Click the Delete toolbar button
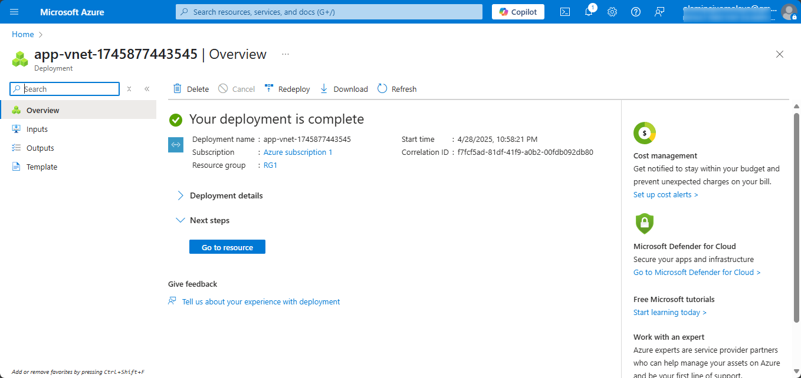The height and width of the screenshot is (378, 801). tap(191, 89)
